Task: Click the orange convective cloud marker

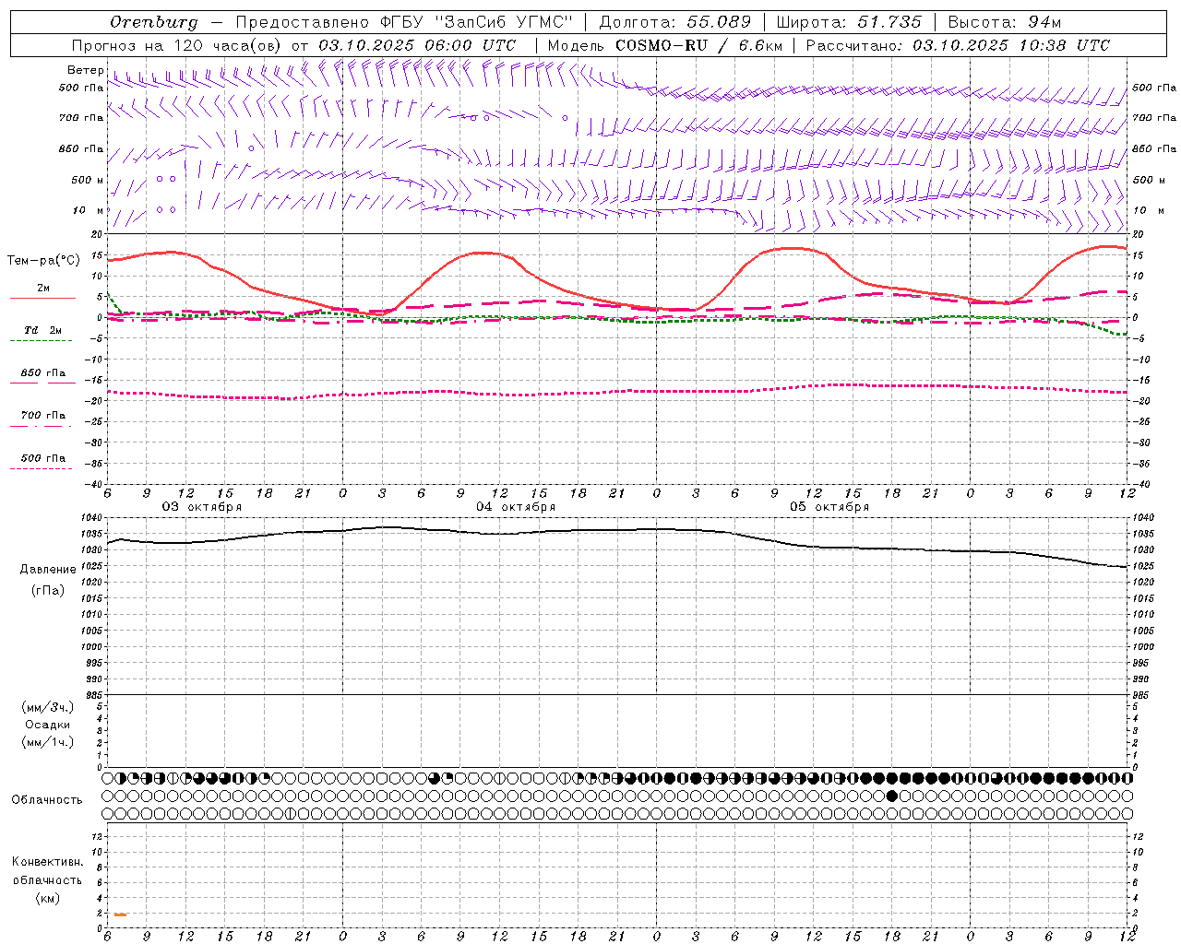Action: [120, 914]
